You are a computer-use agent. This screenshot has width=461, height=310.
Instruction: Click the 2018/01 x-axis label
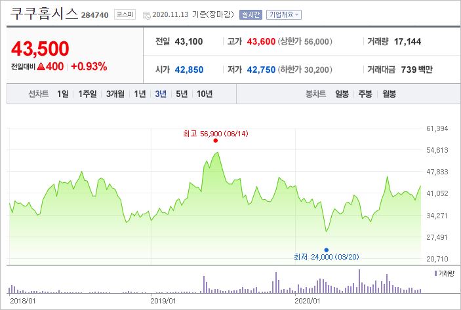point(23,301)
